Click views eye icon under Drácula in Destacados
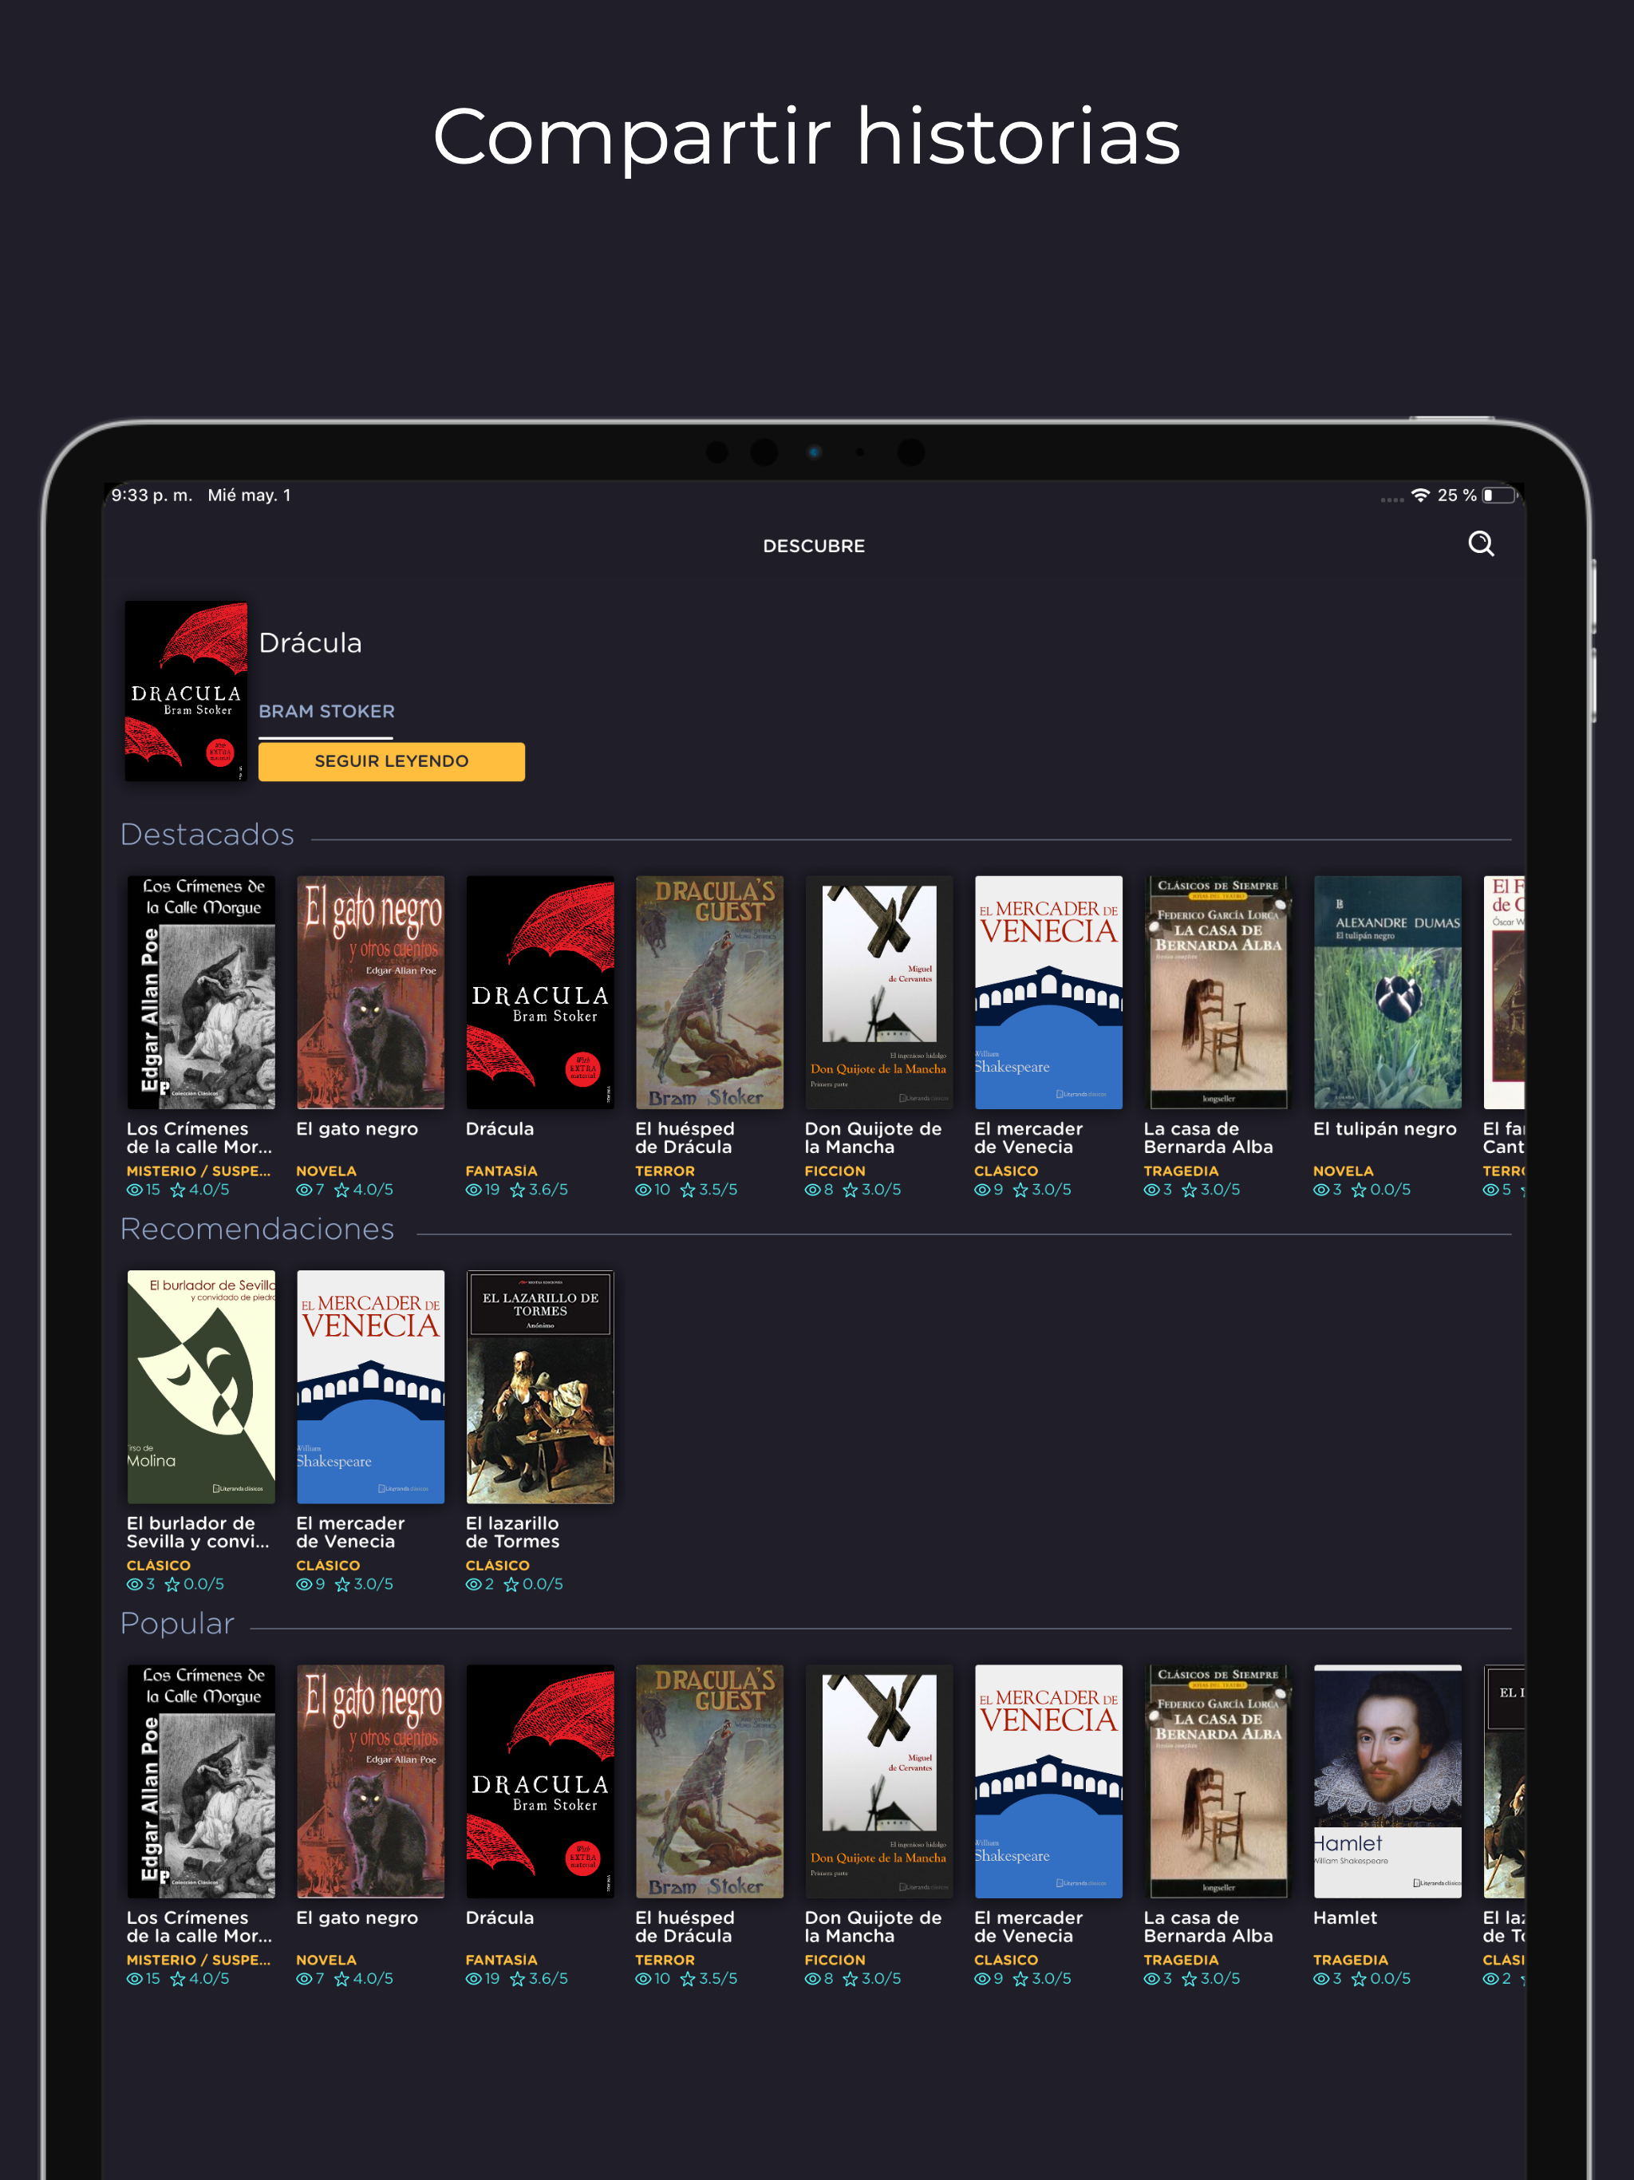This screenshot has width=1634, height=2180. (474, 1190)
